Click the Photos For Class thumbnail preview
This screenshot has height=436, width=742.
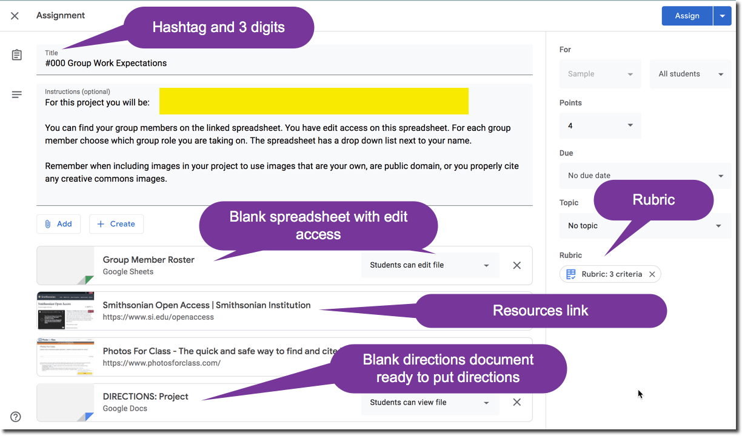point(65,355)
